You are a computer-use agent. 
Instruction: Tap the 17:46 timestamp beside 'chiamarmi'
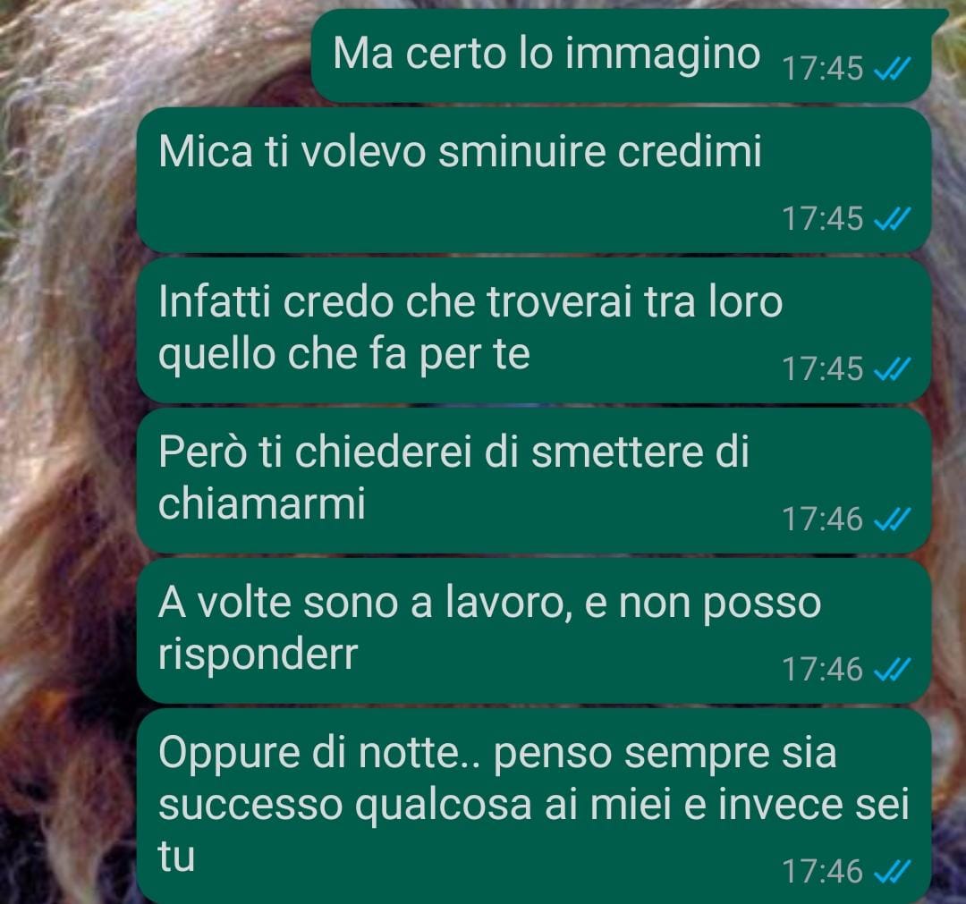coord(823,520)
